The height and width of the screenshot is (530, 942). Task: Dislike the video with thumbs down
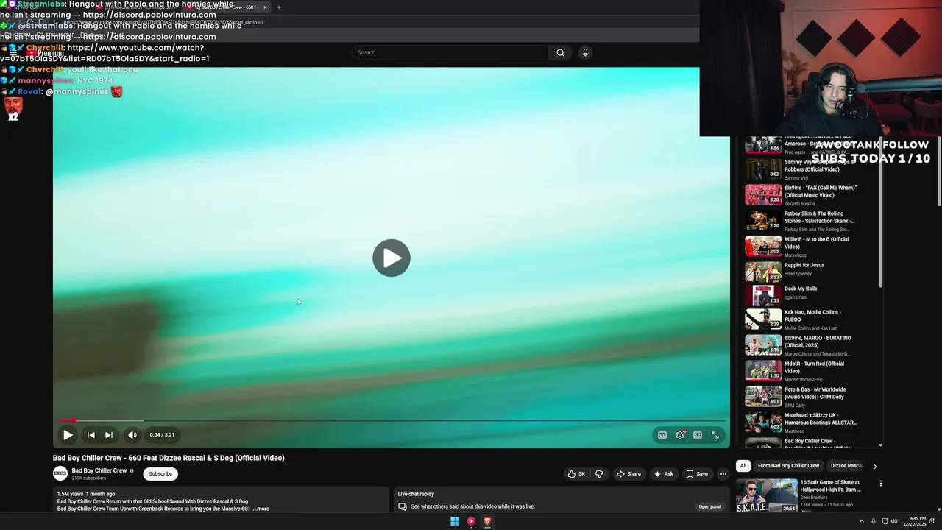(x=599, y=474)
